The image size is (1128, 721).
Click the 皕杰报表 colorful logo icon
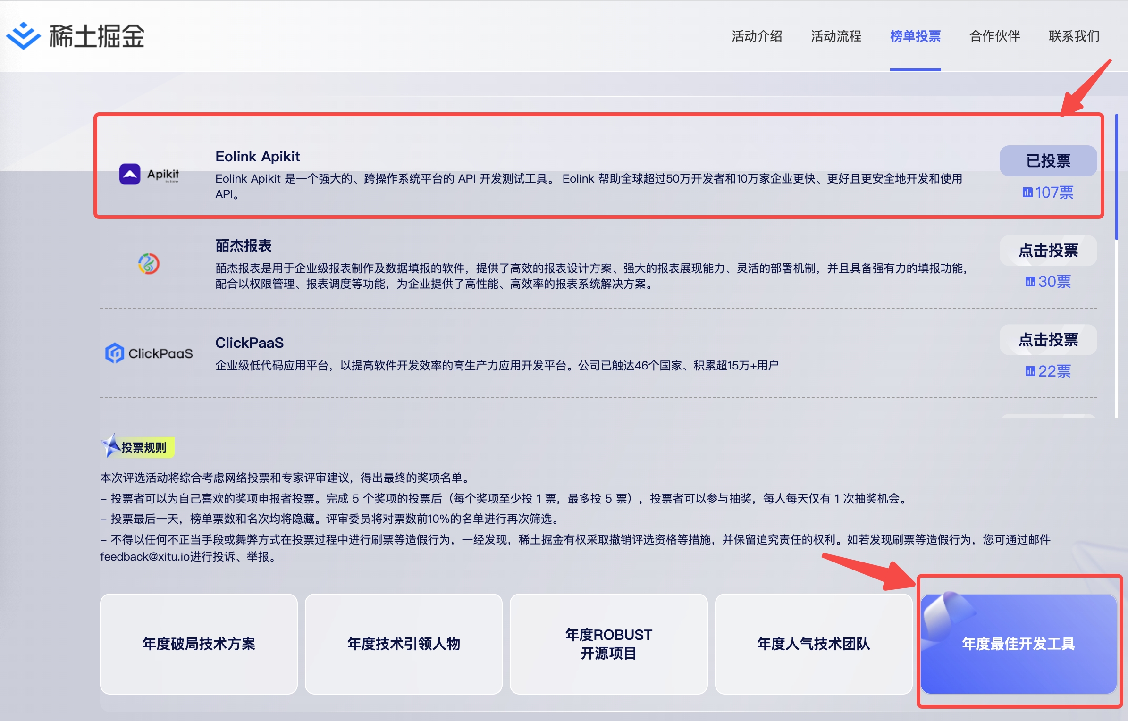pyautogui.click(x=149, y=263)
